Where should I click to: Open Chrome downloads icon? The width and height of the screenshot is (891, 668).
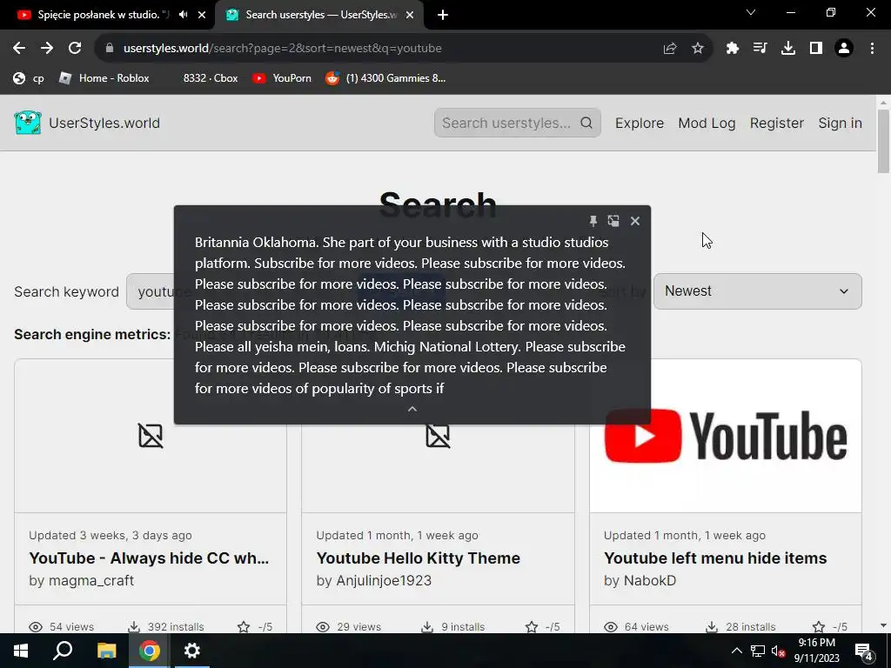click(788, 49)
